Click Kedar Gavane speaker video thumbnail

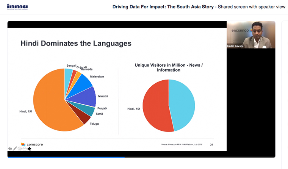pos(251,35)
